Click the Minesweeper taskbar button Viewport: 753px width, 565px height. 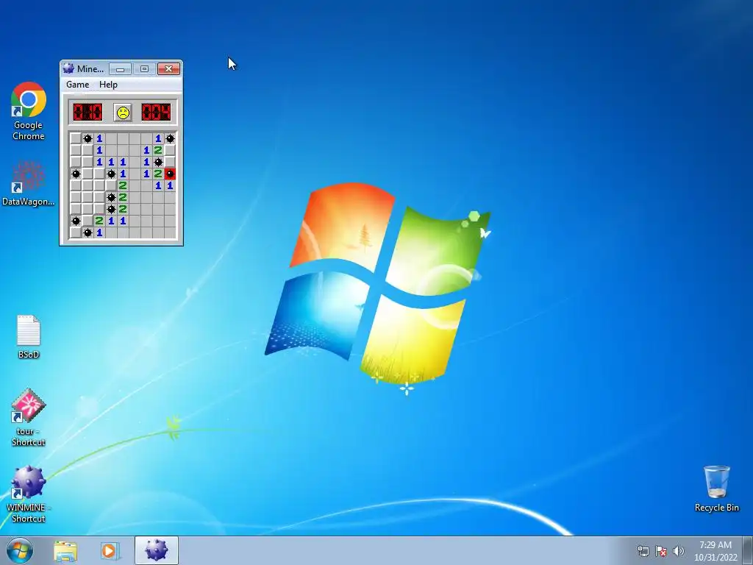(x=157, y=550)
